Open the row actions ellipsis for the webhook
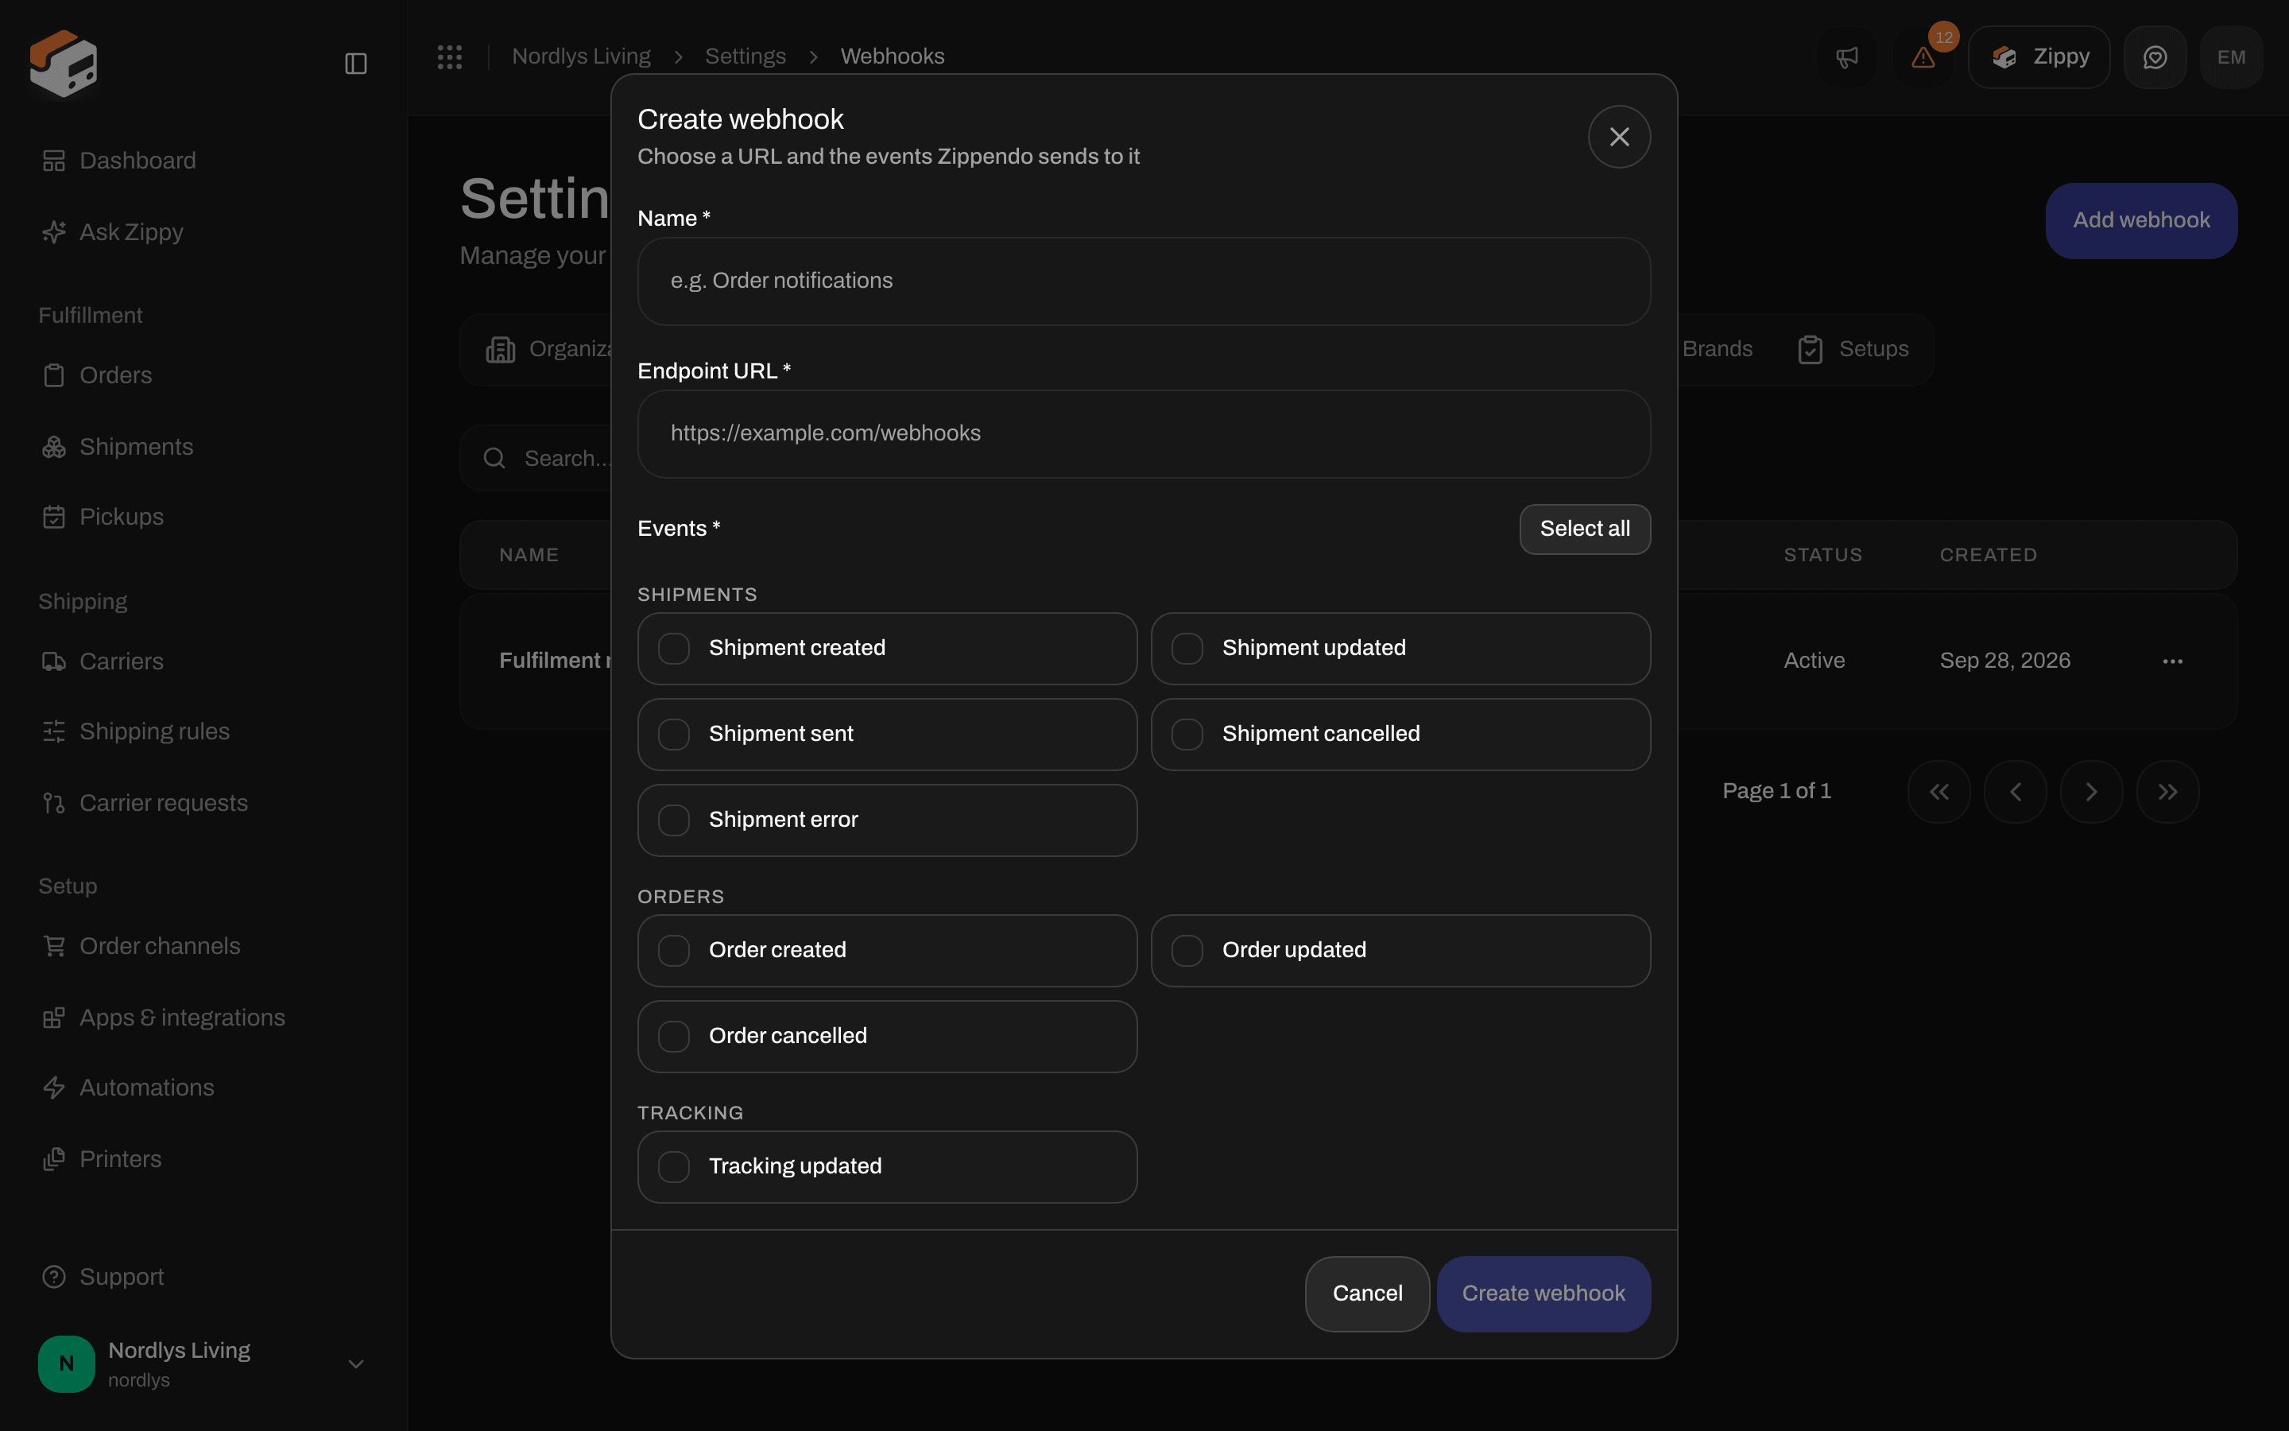The image size is (2289, 1431). click(2173, 661)
